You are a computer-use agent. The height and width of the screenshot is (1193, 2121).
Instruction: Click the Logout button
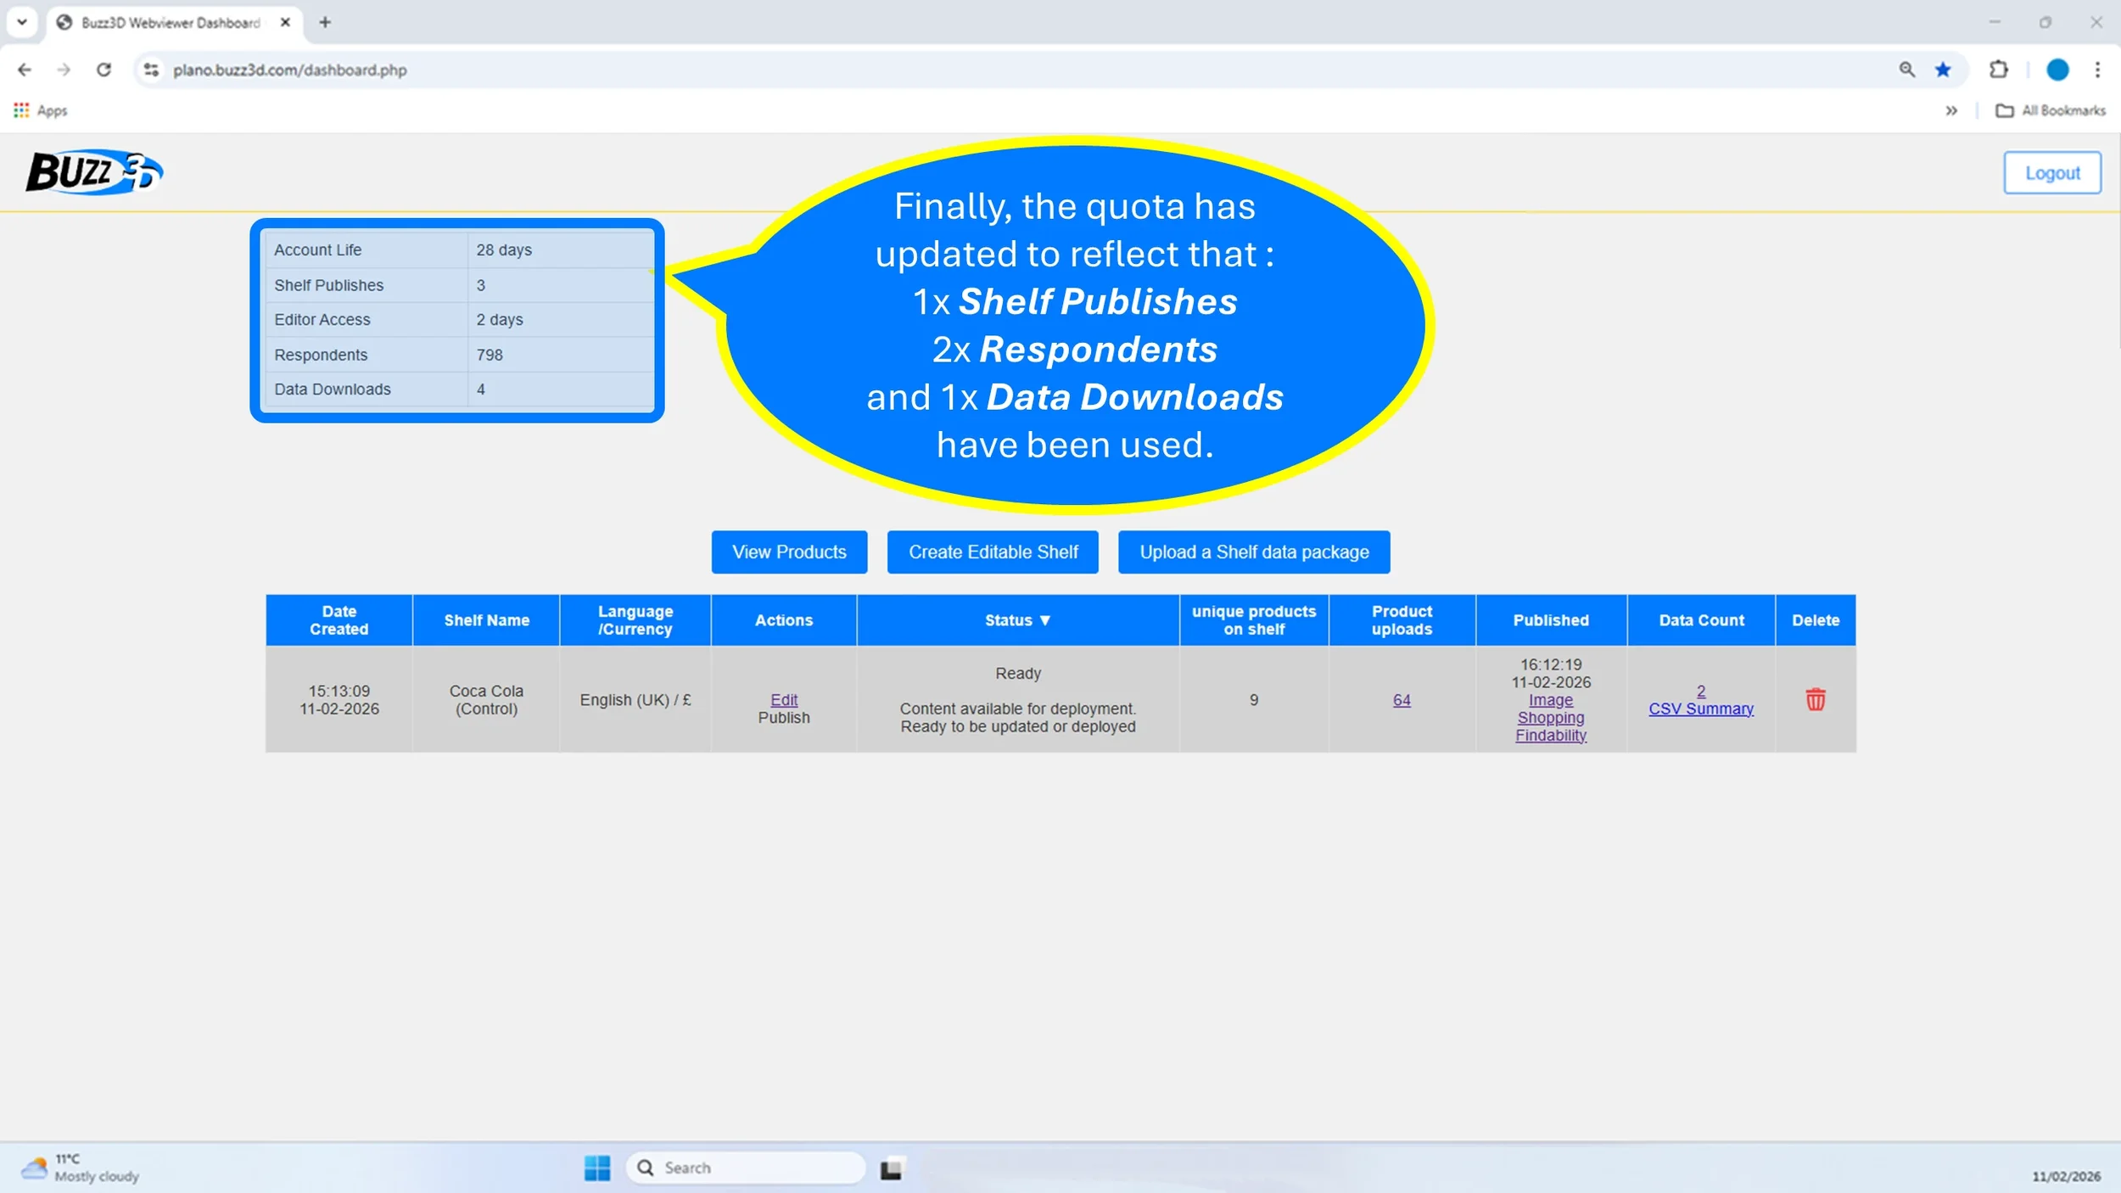tap(2051, 173)
